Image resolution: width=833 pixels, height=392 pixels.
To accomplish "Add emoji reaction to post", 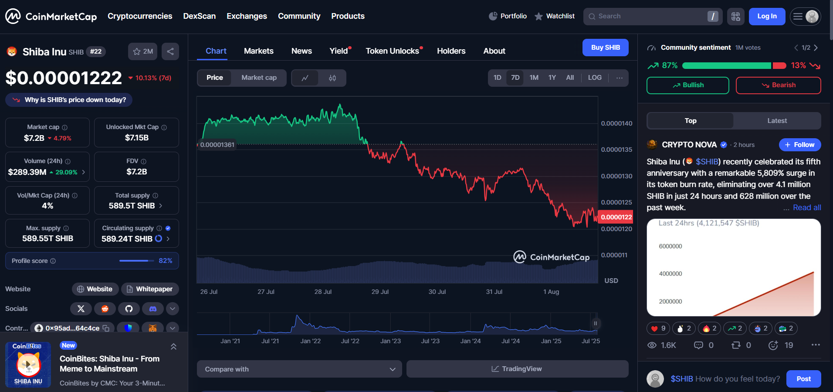I will 773,345.
